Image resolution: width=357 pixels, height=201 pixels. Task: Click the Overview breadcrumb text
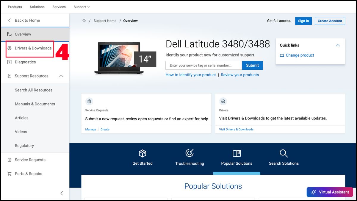click(x=130, y=21)
